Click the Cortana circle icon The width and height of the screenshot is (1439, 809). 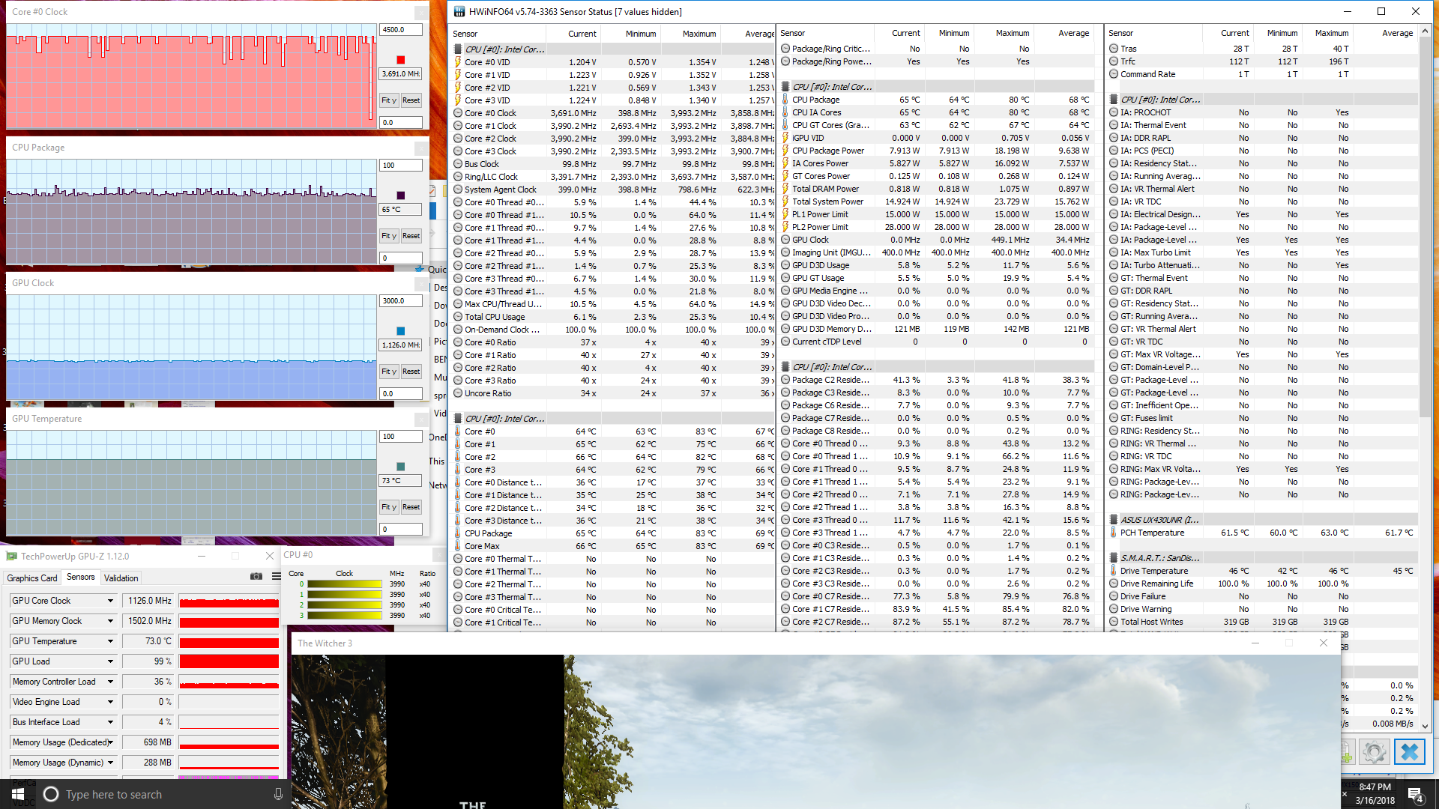coord(51,794)
